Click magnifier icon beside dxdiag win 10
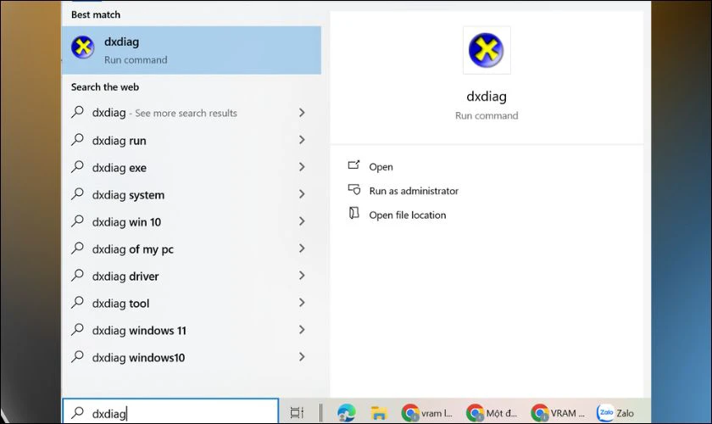This screenshot has width=712, height=424. (x=78, y=220)
